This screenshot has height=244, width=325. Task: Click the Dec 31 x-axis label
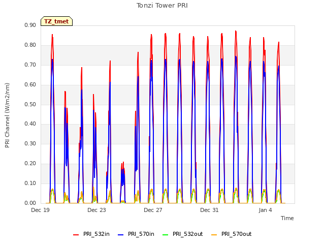pyautogui.click(x=209, y=210)
